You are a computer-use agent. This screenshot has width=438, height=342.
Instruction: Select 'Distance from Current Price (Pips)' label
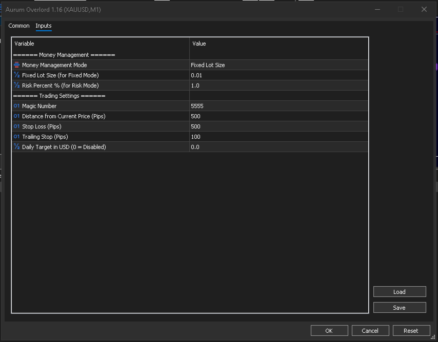point(64,116)
